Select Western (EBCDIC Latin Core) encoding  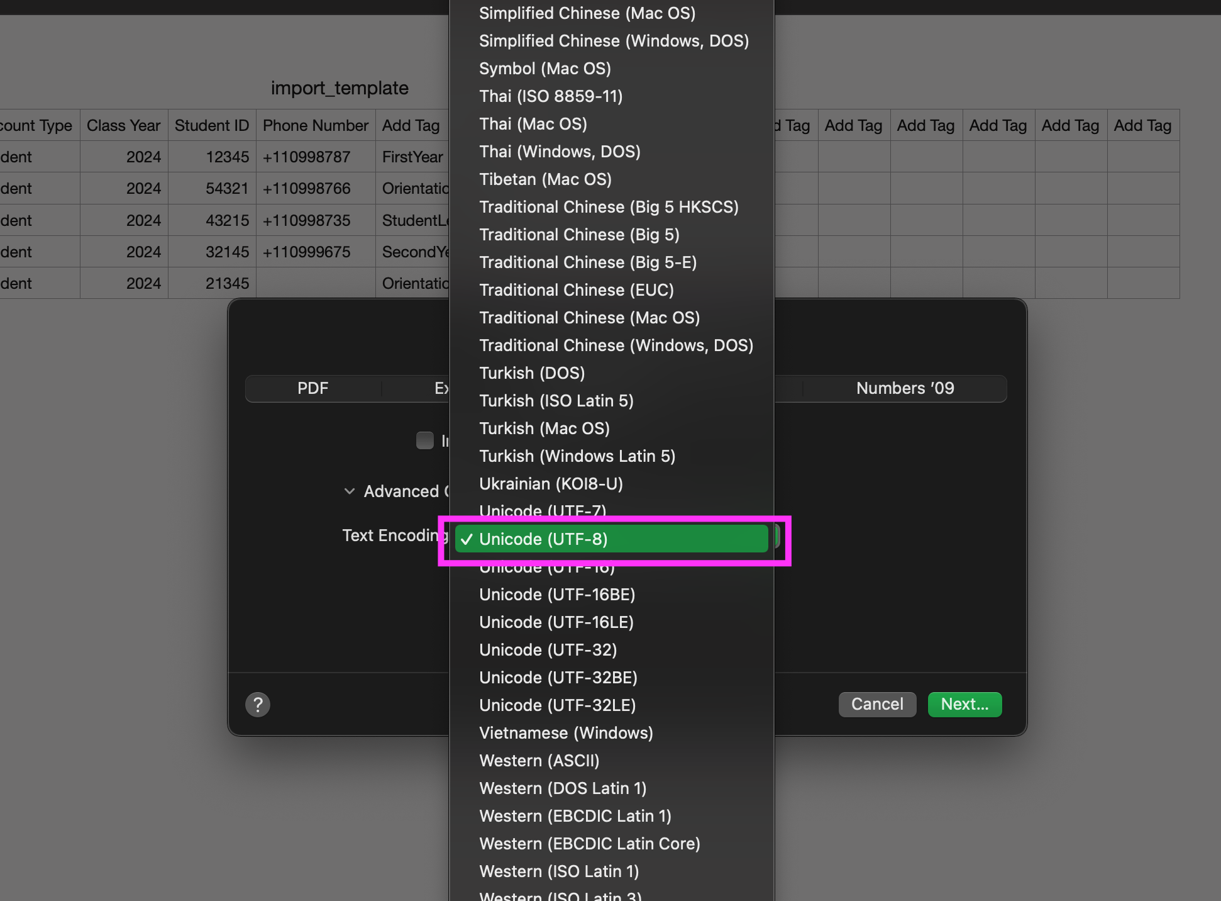tap(589, 844)
